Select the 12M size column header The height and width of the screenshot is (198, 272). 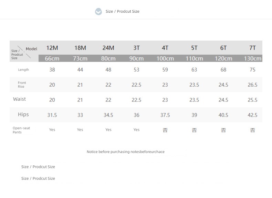pyautogui.click(x=52, y=48)
